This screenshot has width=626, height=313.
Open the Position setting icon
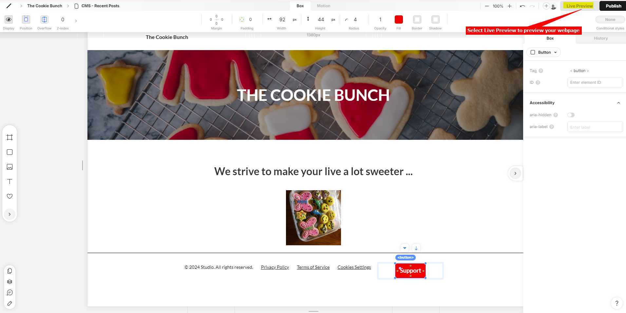[26, 20]
